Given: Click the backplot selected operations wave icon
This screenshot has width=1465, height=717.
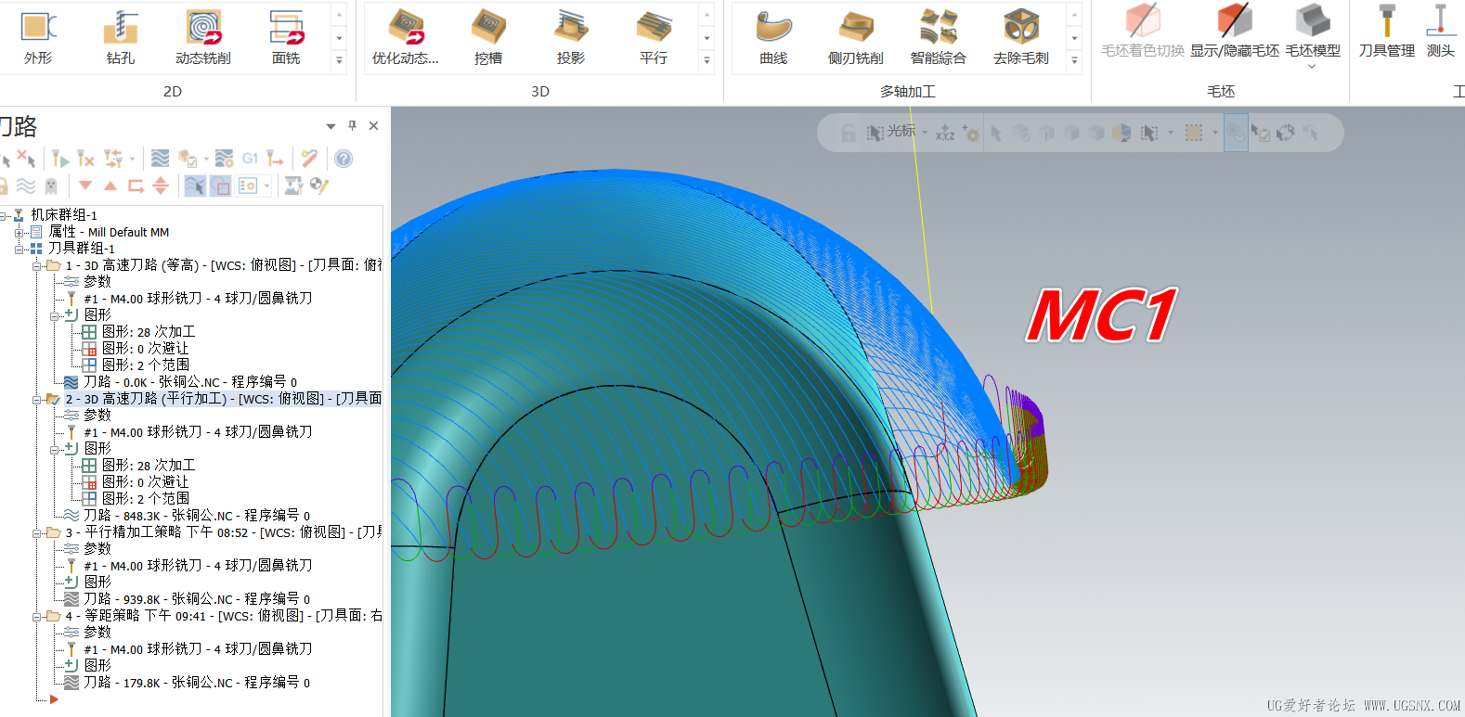Looking at the screenshot, I should 160,159.
